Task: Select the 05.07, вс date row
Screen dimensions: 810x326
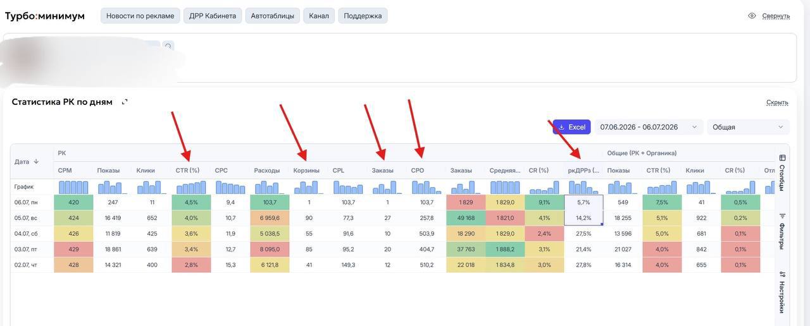Action: coord(26,218)
